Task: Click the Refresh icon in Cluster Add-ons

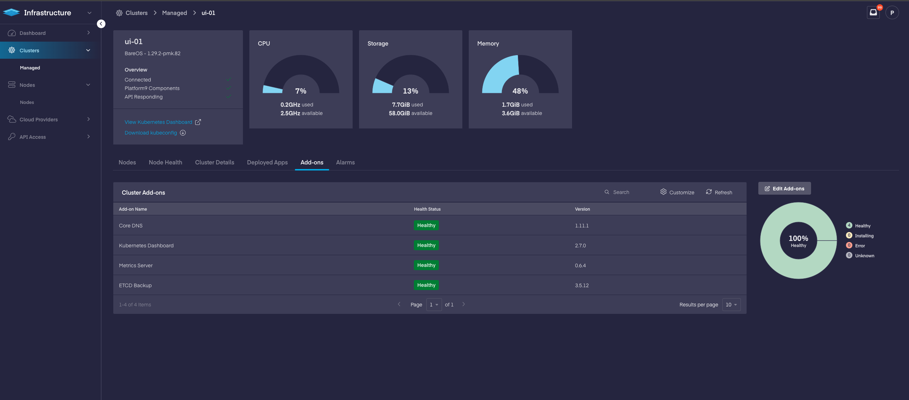Action: coord(709,192)
